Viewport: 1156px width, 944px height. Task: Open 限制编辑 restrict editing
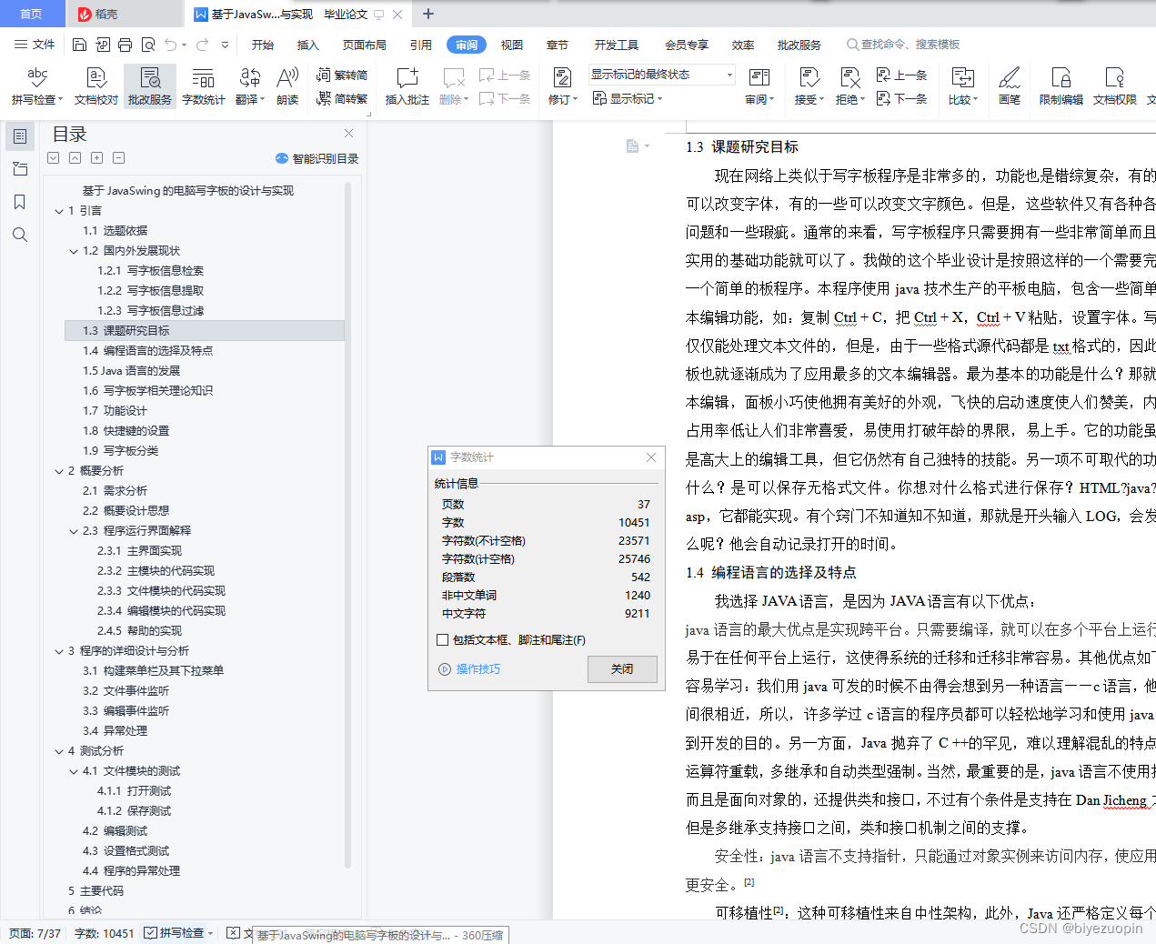coord(1061,86)
